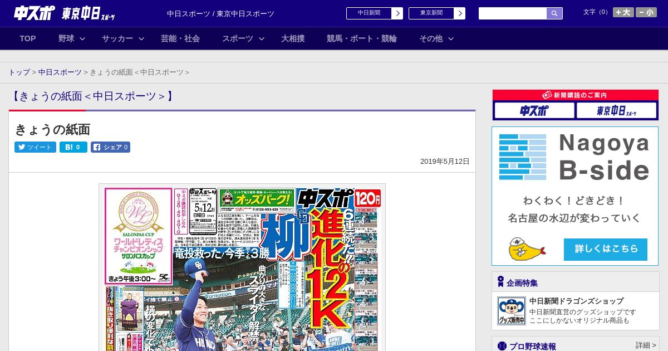Open the 東京新聞 link button
Image resolution: width=668 pixels, height=351 pixels.
point(431,13)
